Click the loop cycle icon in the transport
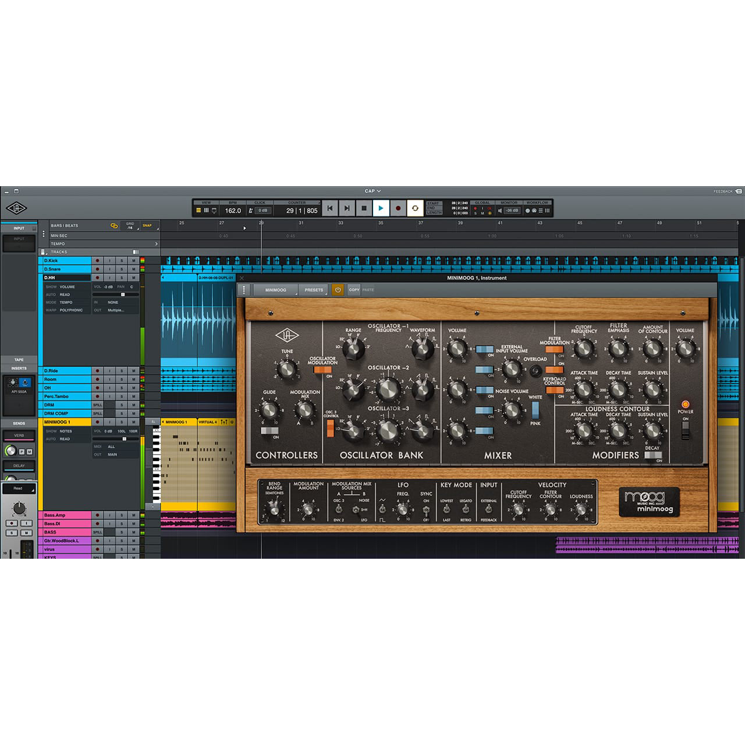Viewport: 745px width, 745px height. [415, 210]
